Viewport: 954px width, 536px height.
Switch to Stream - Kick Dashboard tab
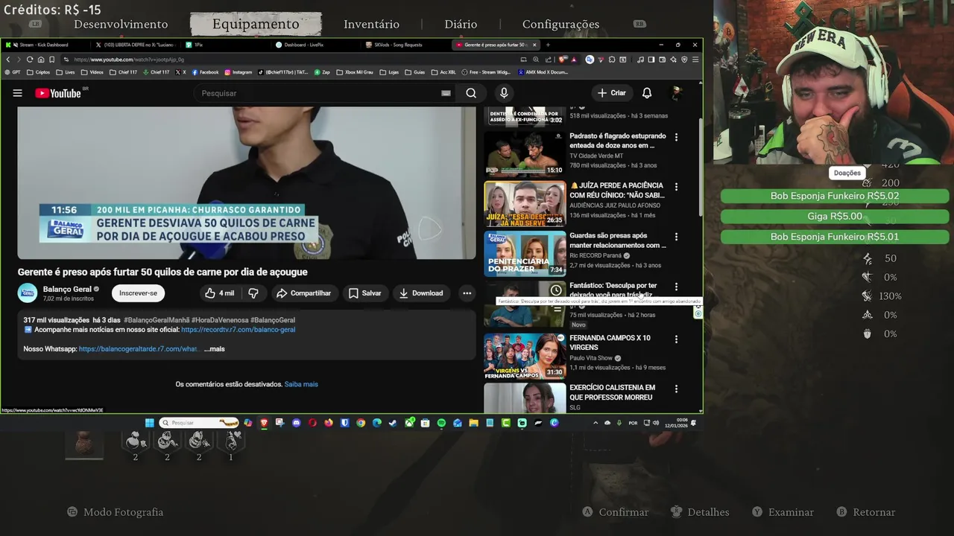(45, 45)
